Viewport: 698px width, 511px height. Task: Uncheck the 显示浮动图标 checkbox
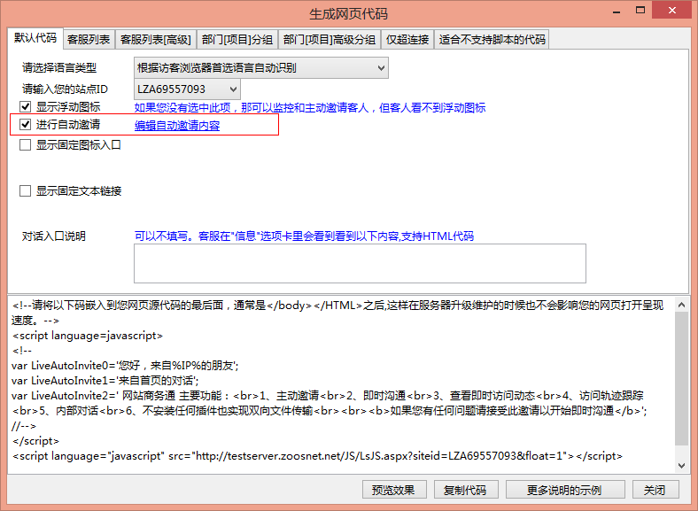click(x=26, y=107)
